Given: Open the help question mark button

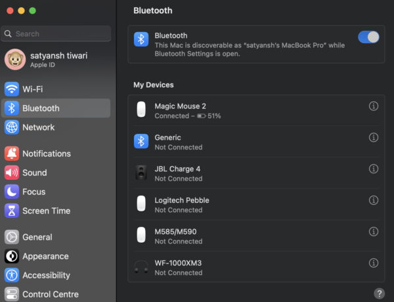Looking at the screenshot, I should click(x=379, y=293).
